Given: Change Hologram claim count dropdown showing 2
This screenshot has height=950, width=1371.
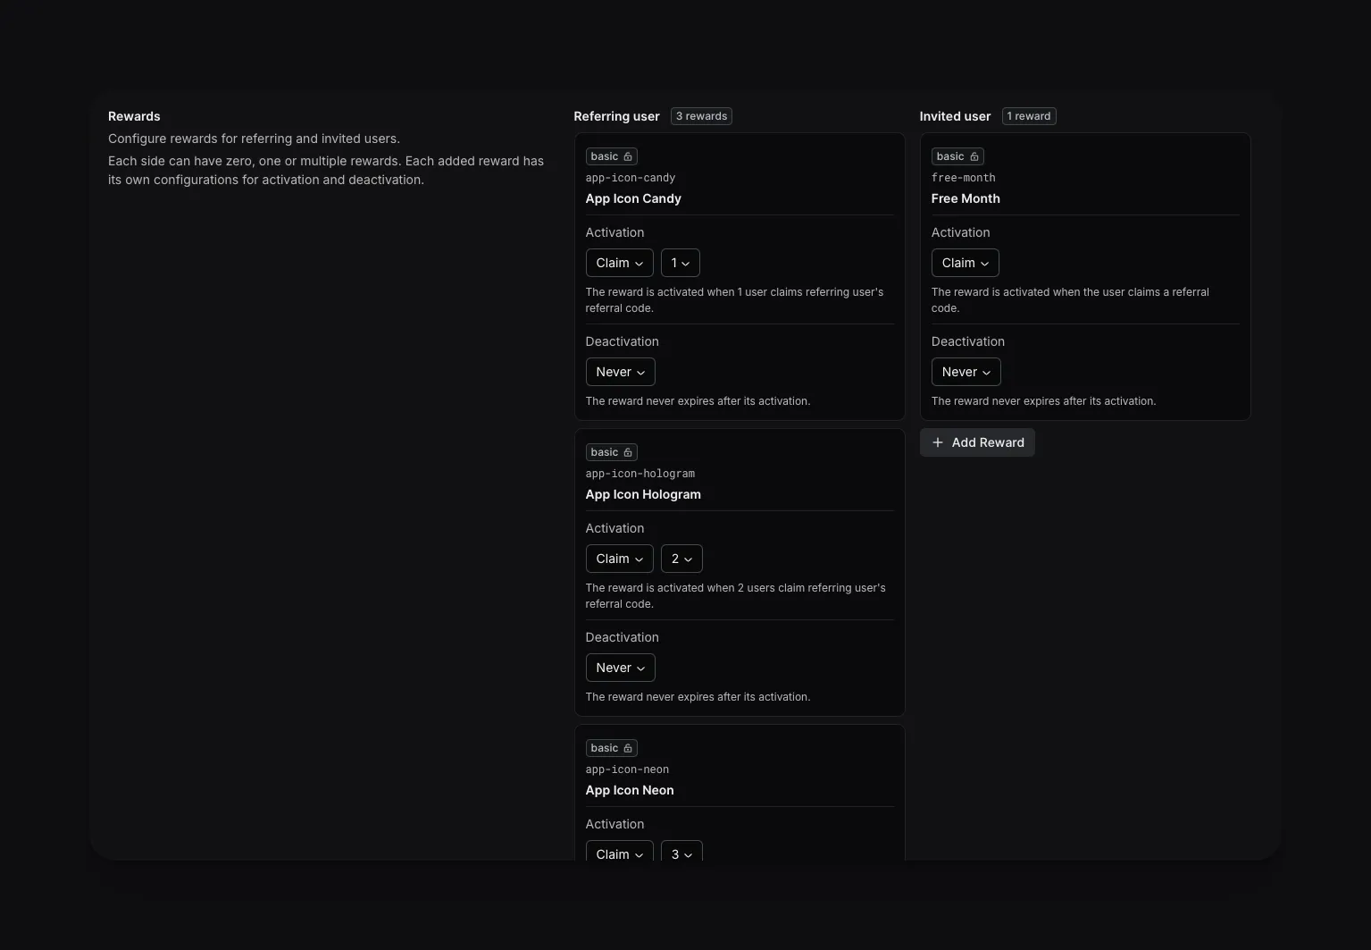Looking at the screenshot, I should (x=681, y=559).
